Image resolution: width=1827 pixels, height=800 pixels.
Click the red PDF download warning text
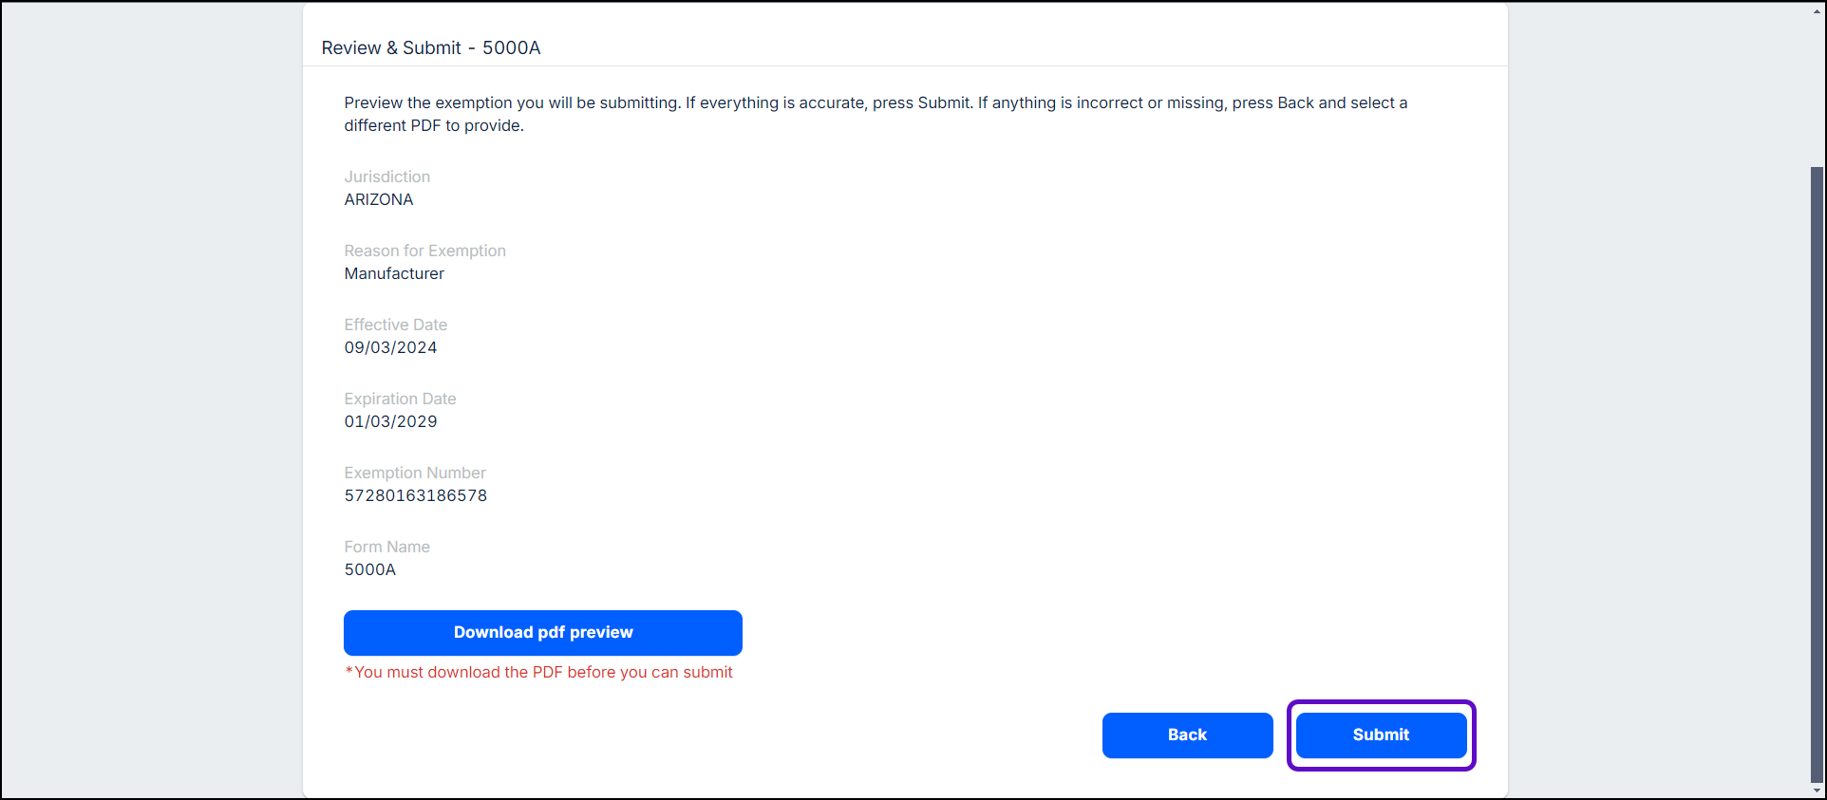click(538, 673)
